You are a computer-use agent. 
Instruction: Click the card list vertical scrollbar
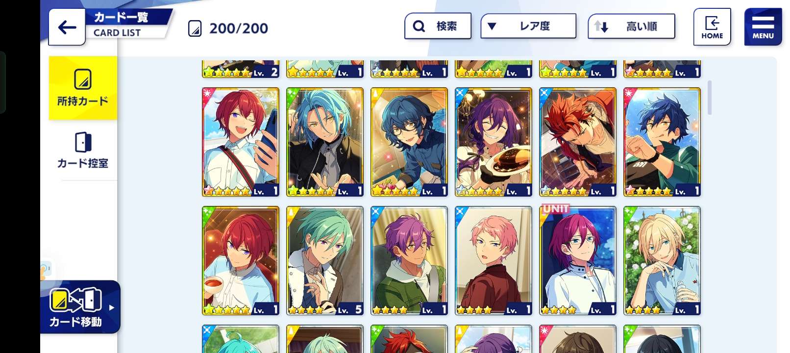pyautogui.click(x=710, y=98)
